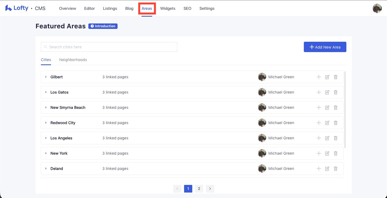The width and height of the screenshot is (387, 198).
Task: Expand the Redwood City row
Action: coord(46,123)
